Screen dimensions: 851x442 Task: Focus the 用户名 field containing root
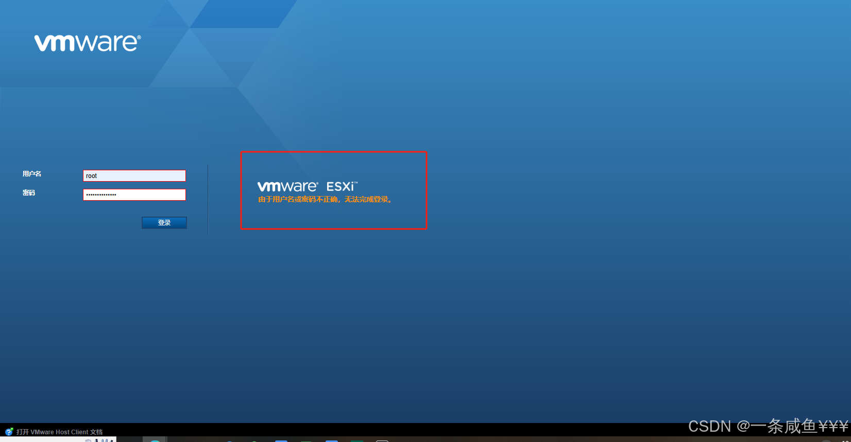click(134, 175)
